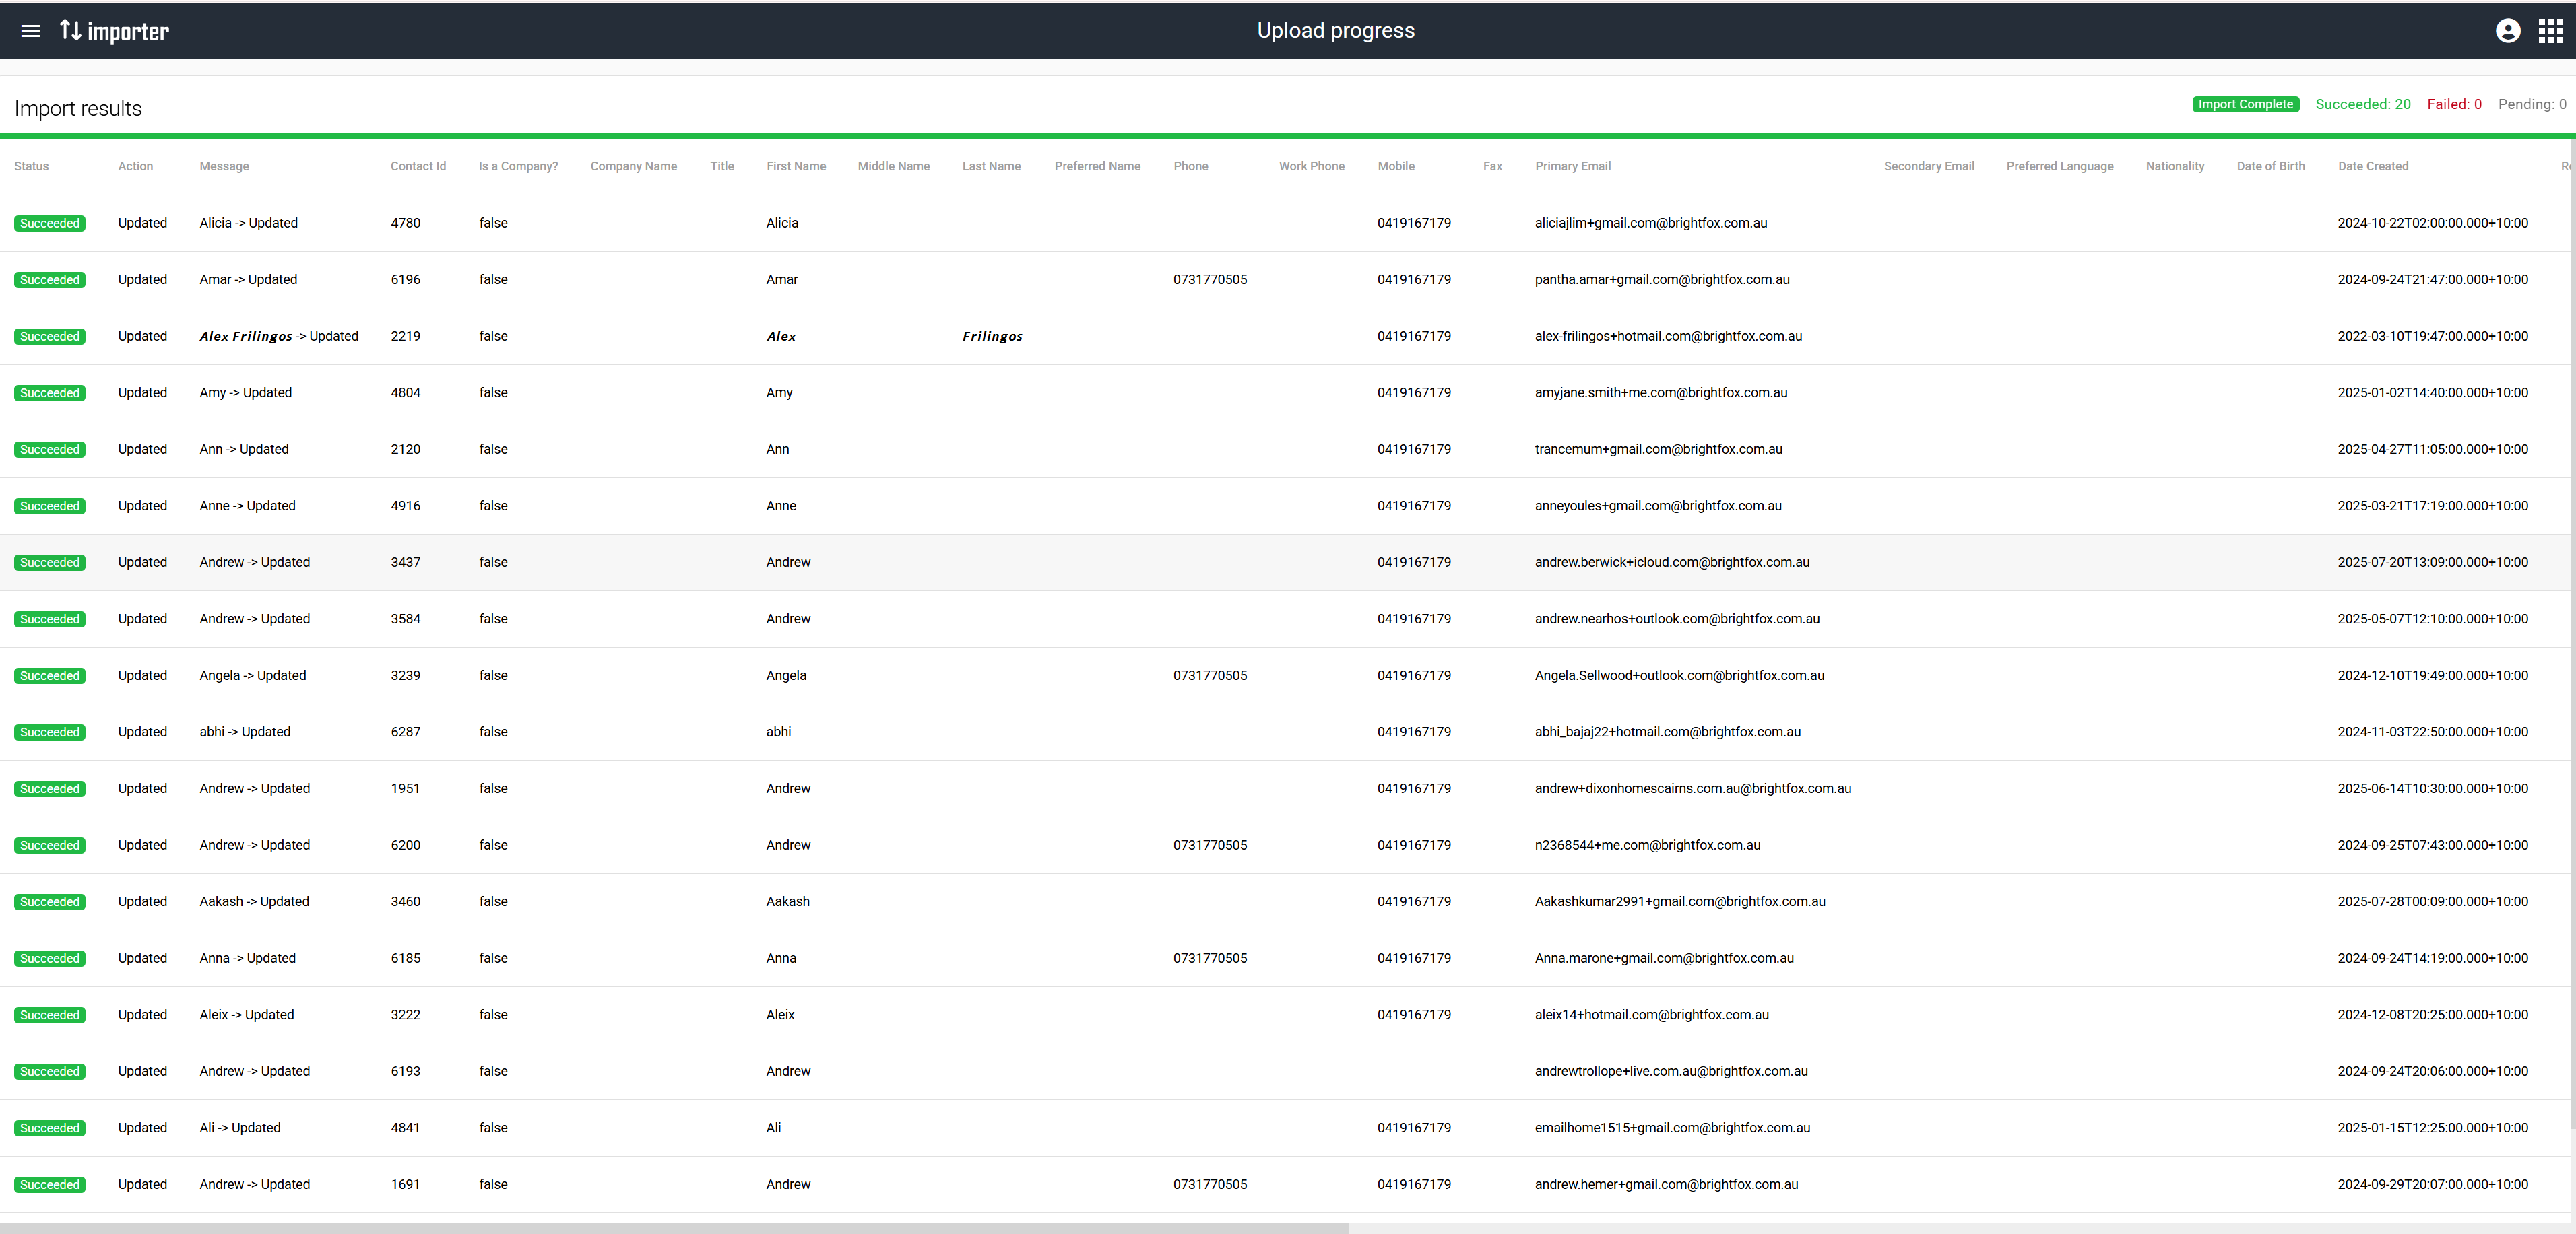Select email aliciajlim+gmail.com@brightfox.com.au
The height and width of the screenshot is (1234, 2576).
(x=1651, y=223)
